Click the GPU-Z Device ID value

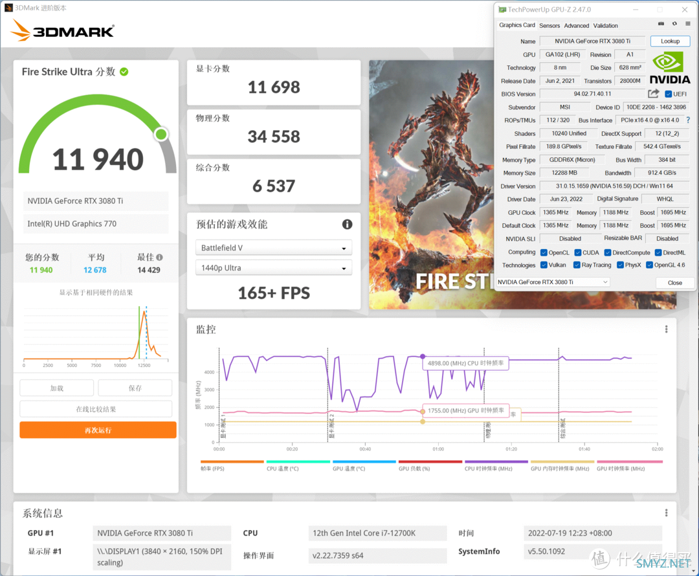coord(656,107)
